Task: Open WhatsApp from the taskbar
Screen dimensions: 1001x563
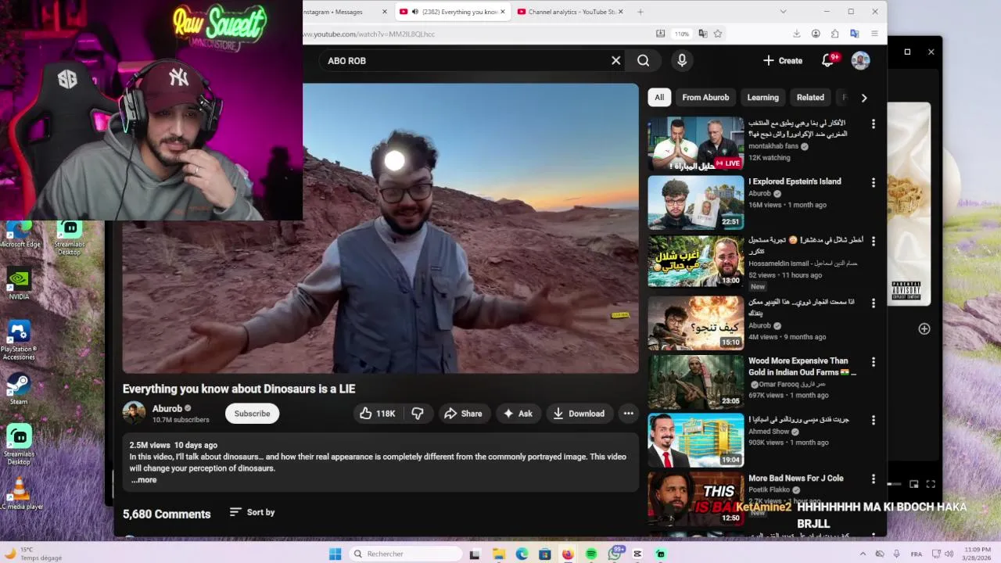Action: (x=615, y=554)
